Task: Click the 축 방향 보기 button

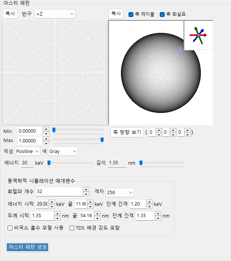Action: click(127, 132)
